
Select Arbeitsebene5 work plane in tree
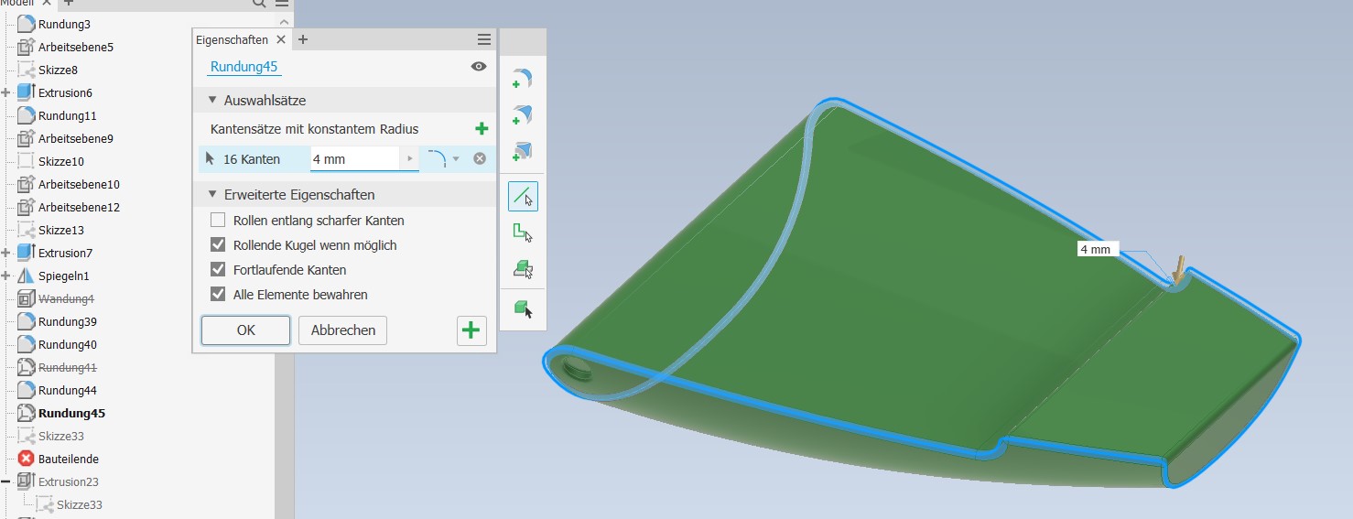pyautogui.click(x=76, y=47)
